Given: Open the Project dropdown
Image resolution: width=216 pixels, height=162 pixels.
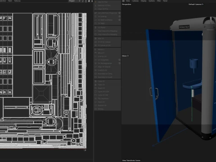Looking at the screenshot, I should [75, 1].
